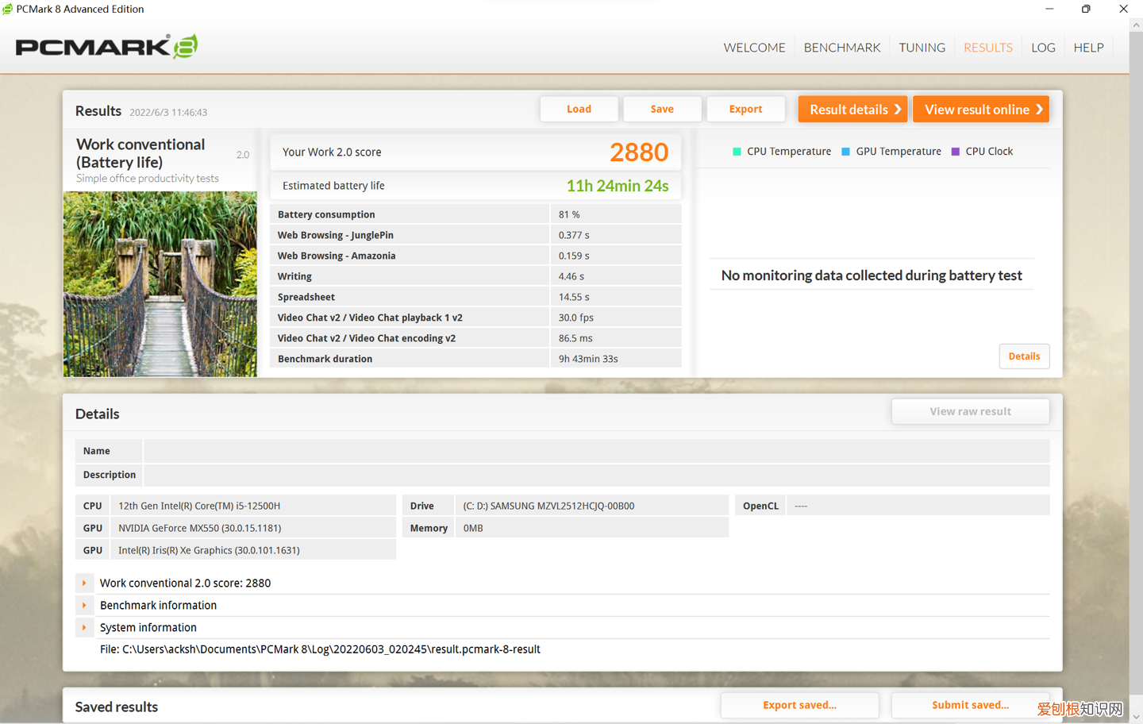Click the monitoring Details button

click(1024, 356)
